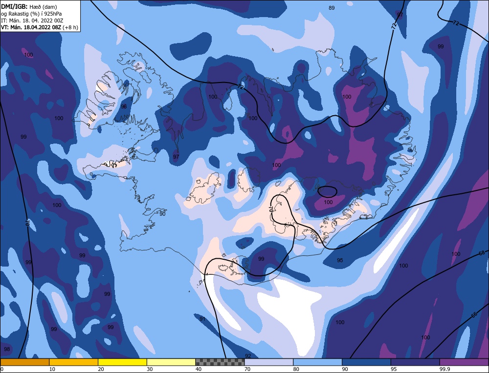The image size is (489, 373).
Task: Click the gray checkered 40–70 legend swatch
Action: (220, 362)
